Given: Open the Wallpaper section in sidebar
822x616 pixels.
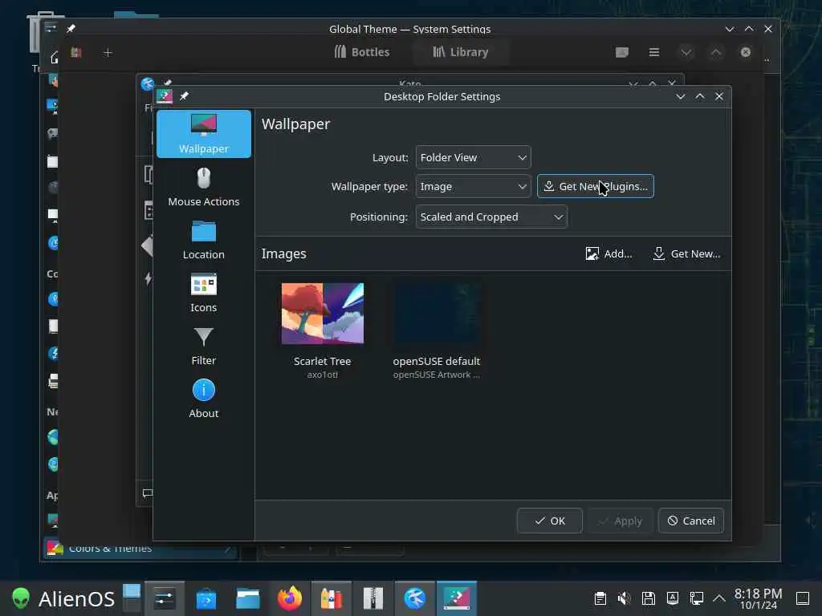Looking at the screenshot, I should pos(203,134).
